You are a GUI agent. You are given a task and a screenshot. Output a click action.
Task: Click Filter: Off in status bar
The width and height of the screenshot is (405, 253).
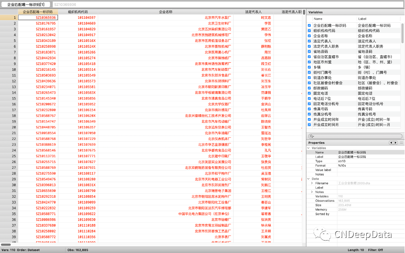tap(376, 250)
